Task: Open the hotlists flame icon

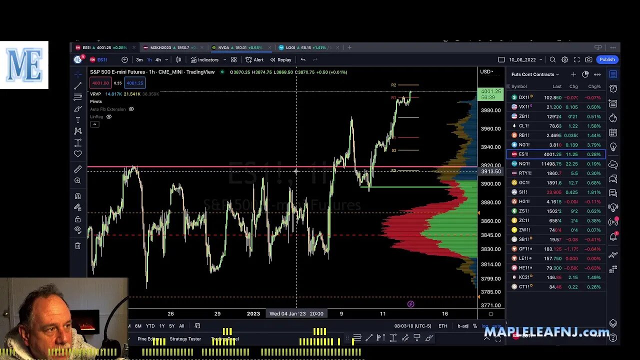Action: click(613, 118)
